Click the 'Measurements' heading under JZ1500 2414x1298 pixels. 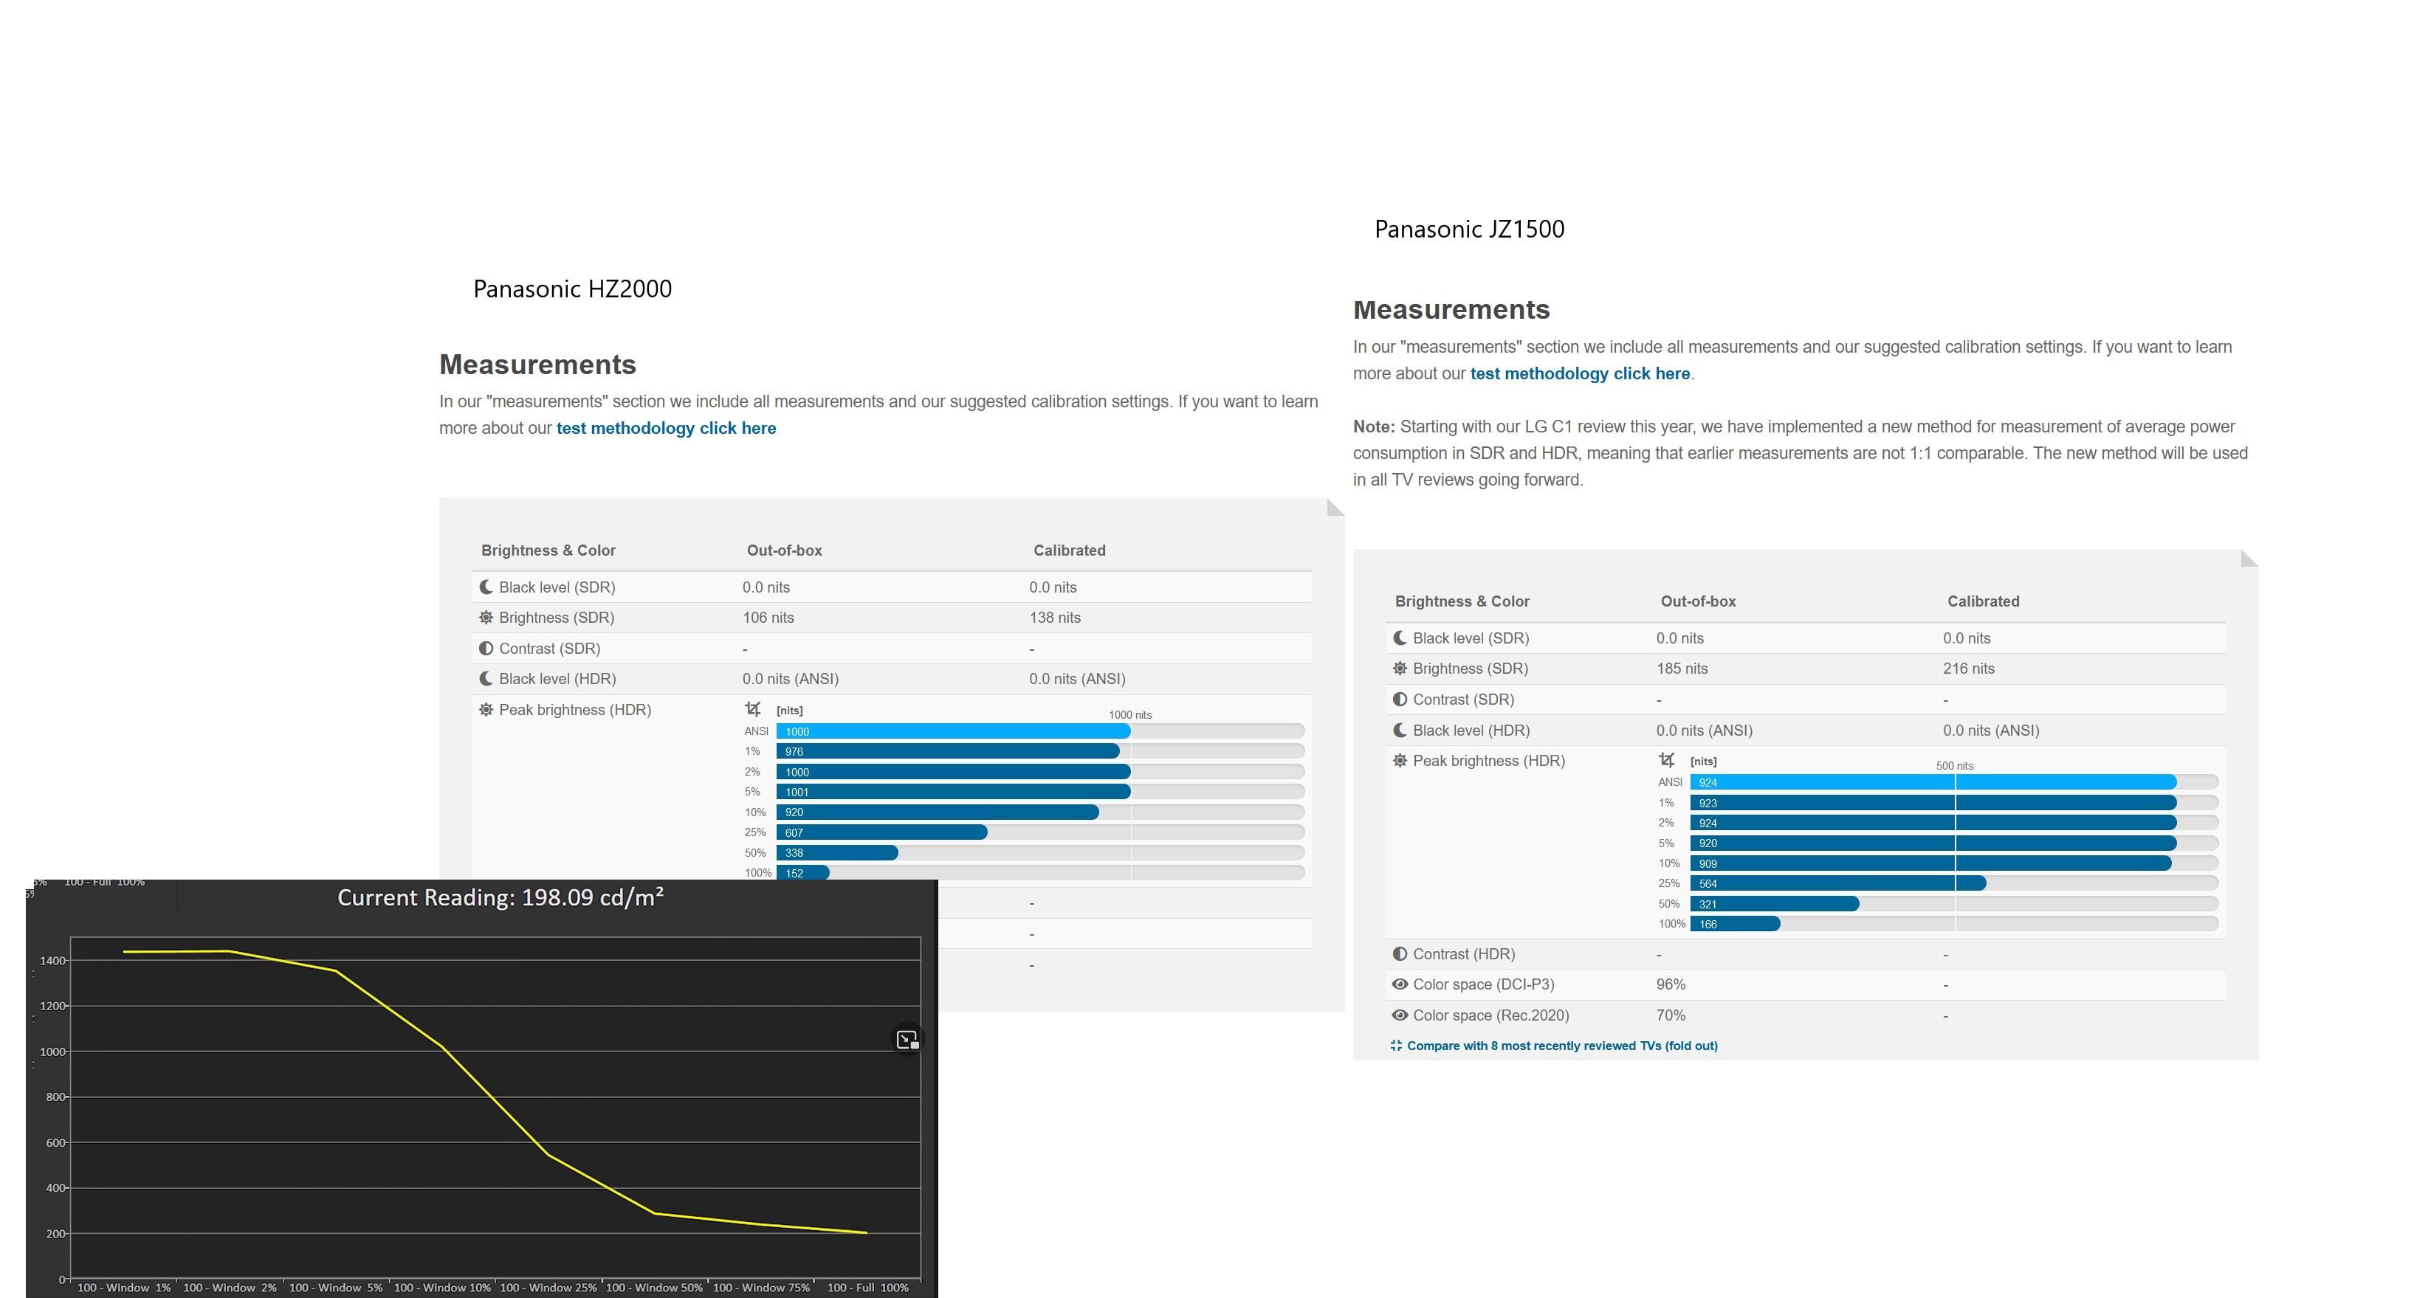click(x=1451, y=310)
